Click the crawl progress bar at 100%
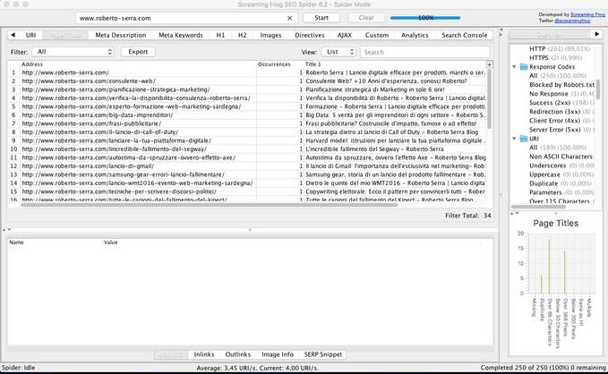608x374 pixels. pyautogui.click(x=425, y=18)
